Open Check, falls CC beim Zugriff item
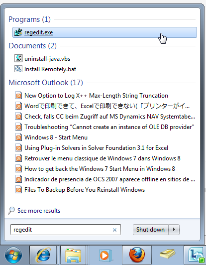This screenshot has width=206, height=265. [x=109, y=117]
